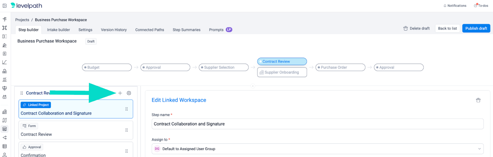Click drag handle on Contract Review form card

coord(126,130)
